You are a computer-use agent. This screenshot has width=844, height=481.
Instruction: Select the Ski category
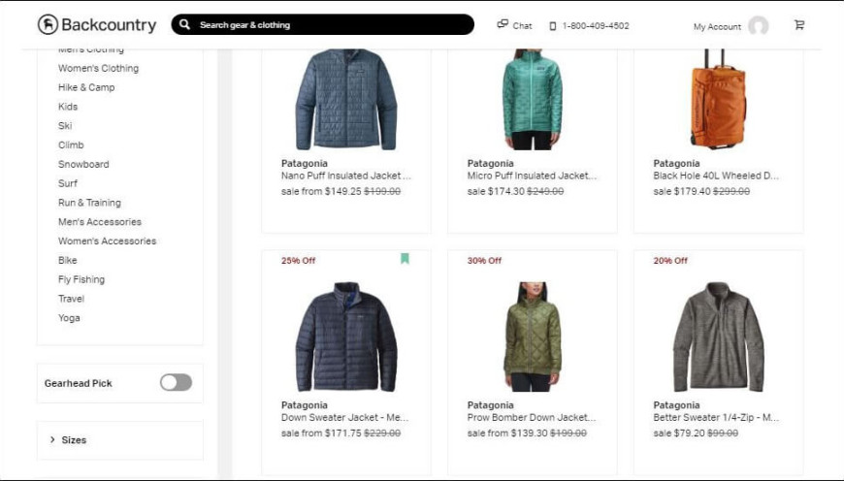pos(65,126)
